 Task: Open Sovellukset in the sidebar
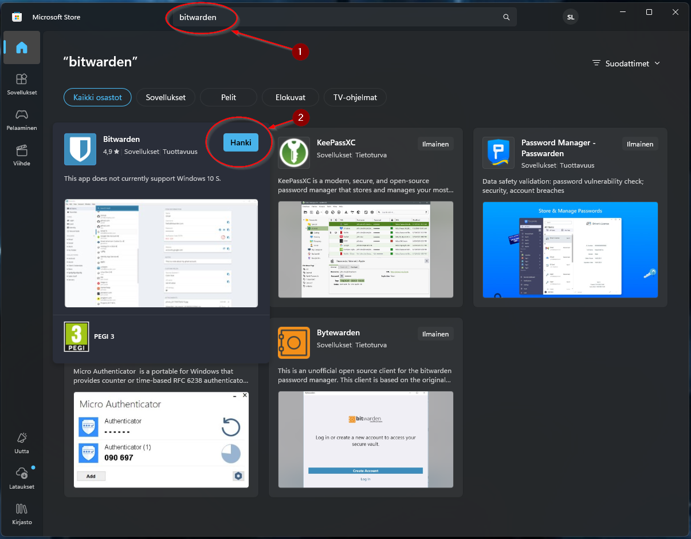[x=22, y=84]
